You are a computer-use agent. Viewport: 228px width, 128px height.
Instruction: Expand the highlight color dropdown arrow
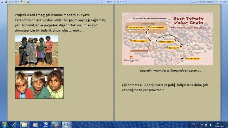point(25,2)
